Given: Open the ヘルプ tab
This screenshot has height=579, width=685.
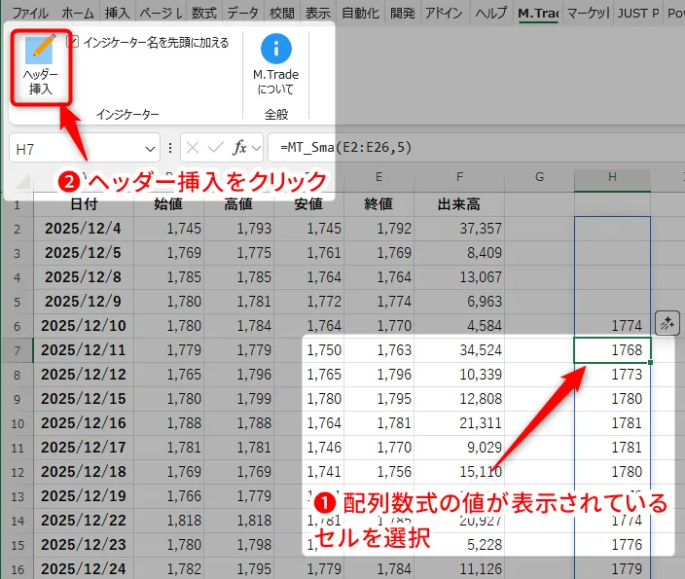Looking at the screenshot, I should (x=491, y=13).
